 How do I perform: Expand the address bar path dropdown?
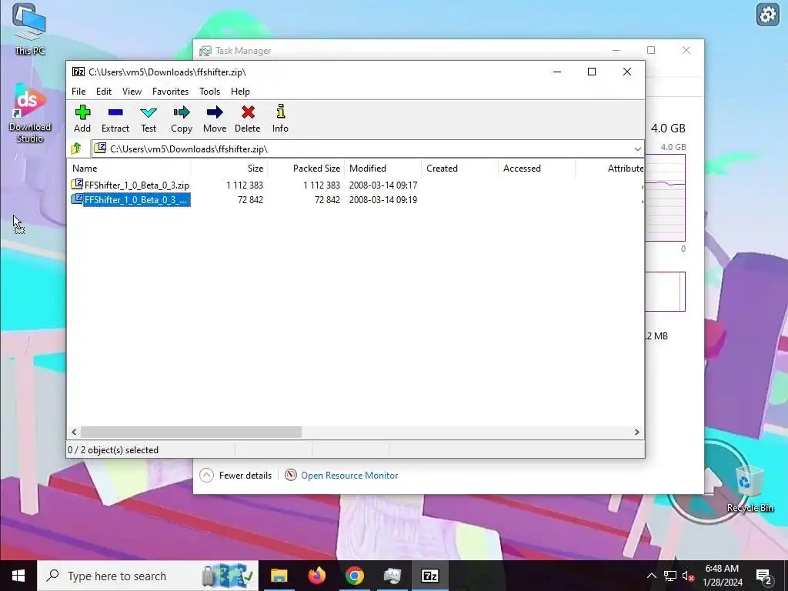point(637,149)
